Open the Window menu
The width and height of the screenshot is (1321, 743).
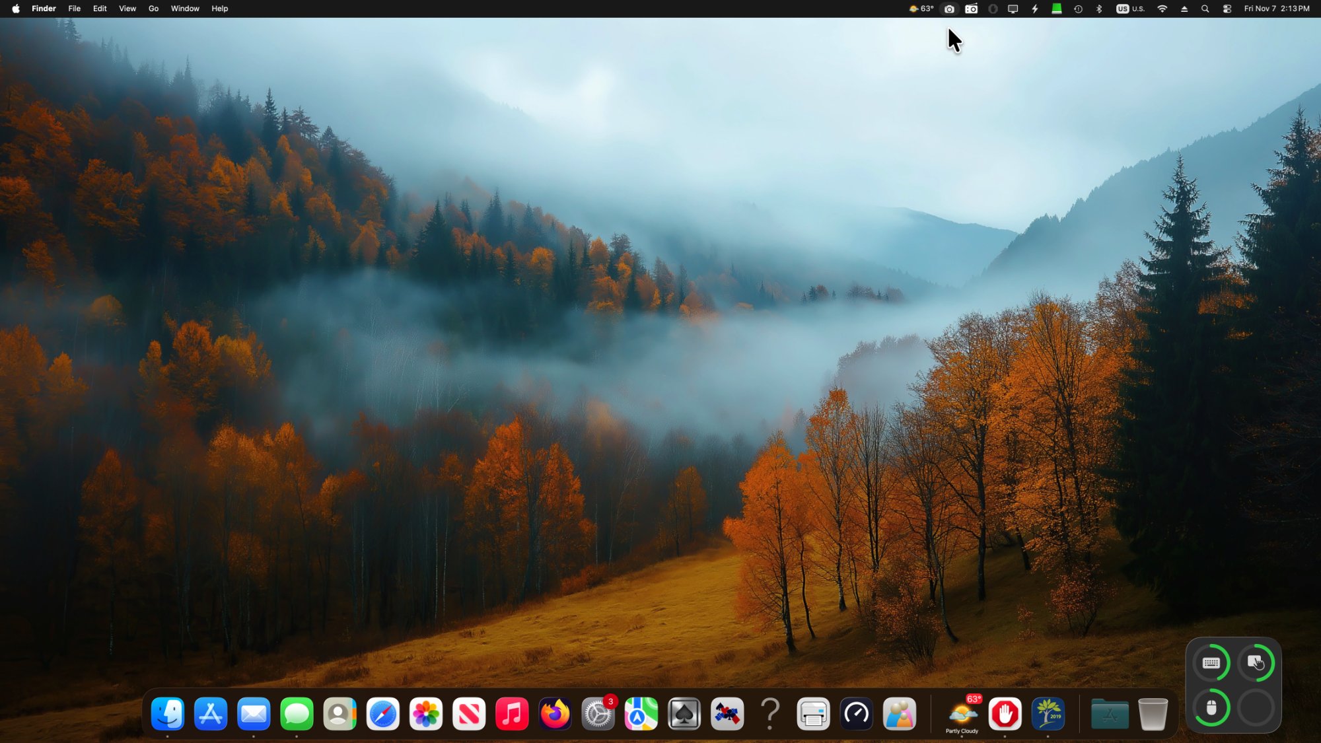(x=185, y=9)
